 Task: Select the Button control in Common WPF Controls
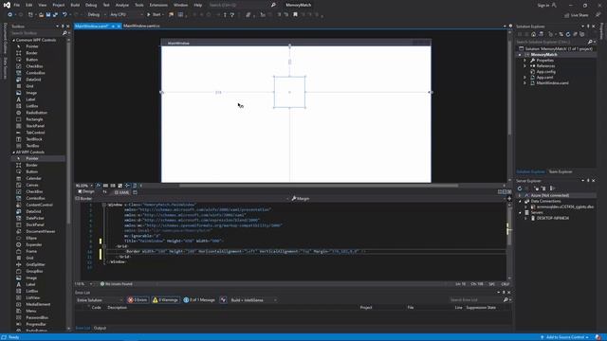(31, 60)
